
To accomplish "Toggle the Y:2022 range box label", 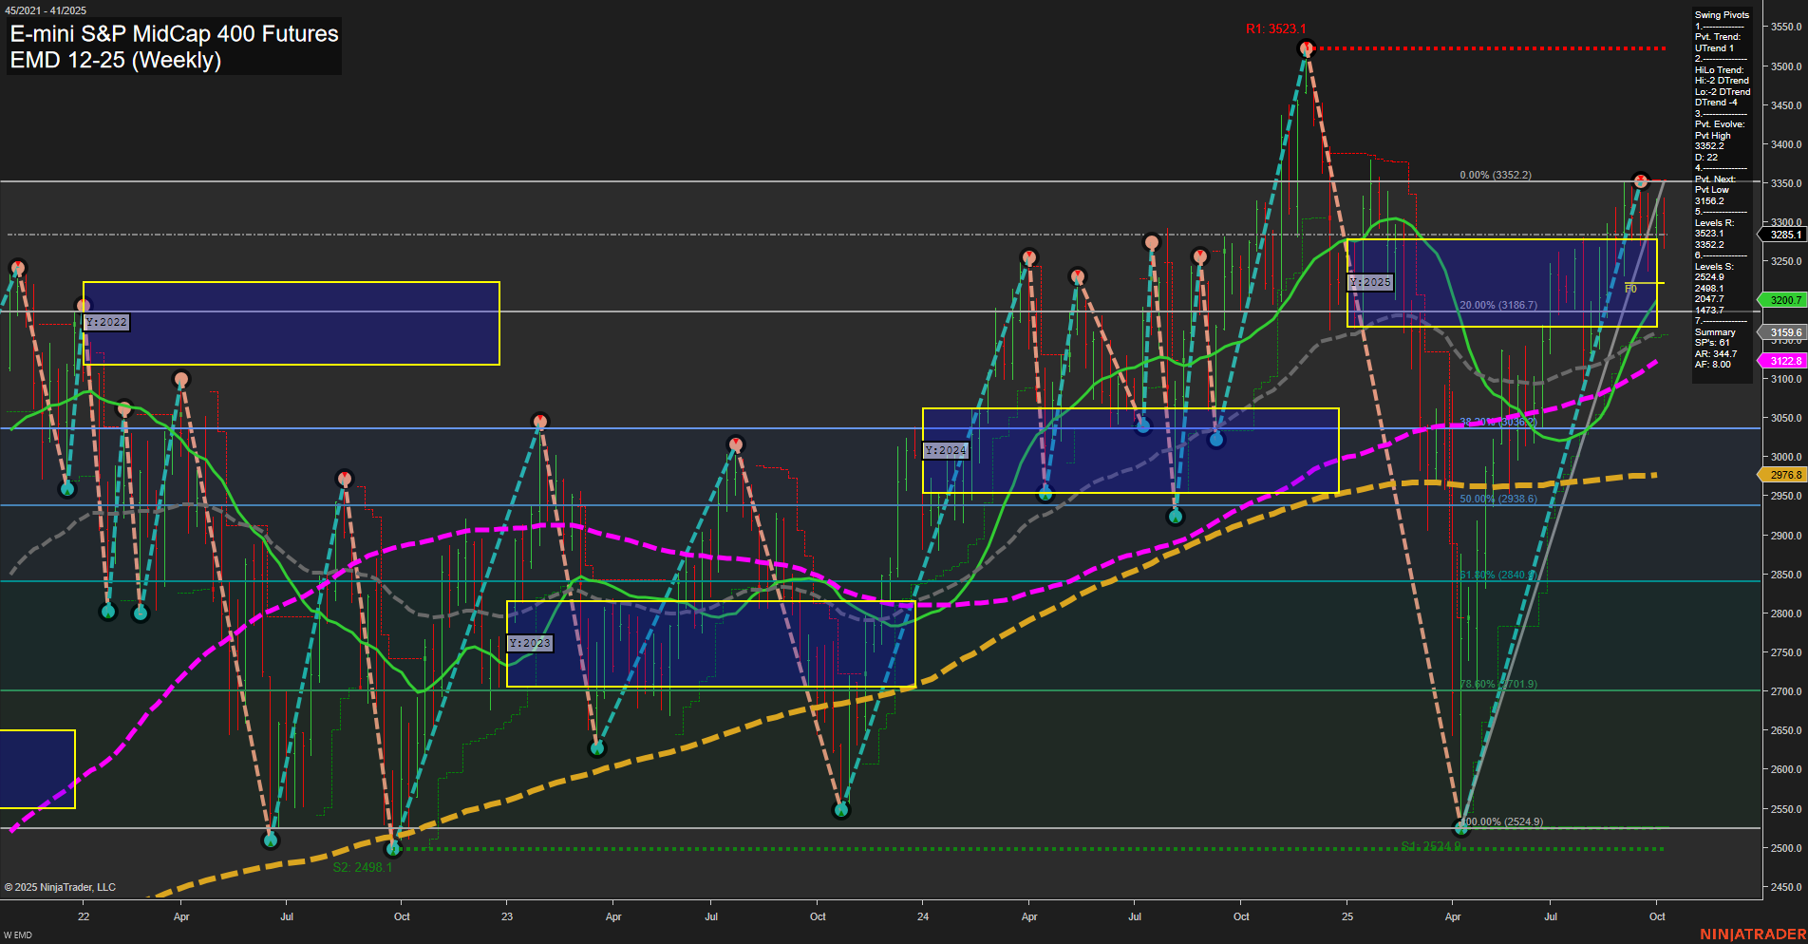I will click(106, 322).
